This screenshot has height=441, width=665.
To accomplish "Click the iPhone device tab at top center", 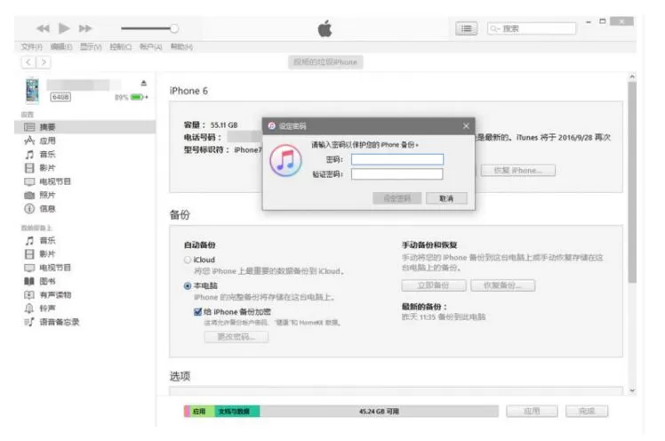I will click(x=325, y=62).
